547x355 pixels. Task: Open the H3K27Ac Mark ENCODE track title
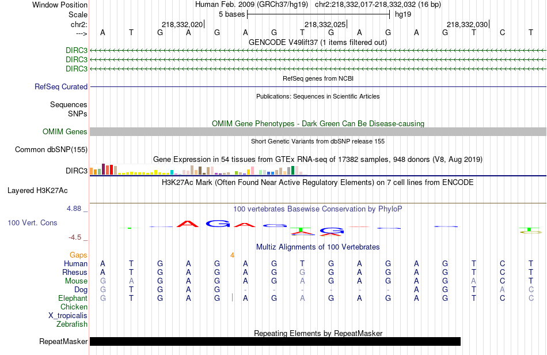tap(318, 183)
